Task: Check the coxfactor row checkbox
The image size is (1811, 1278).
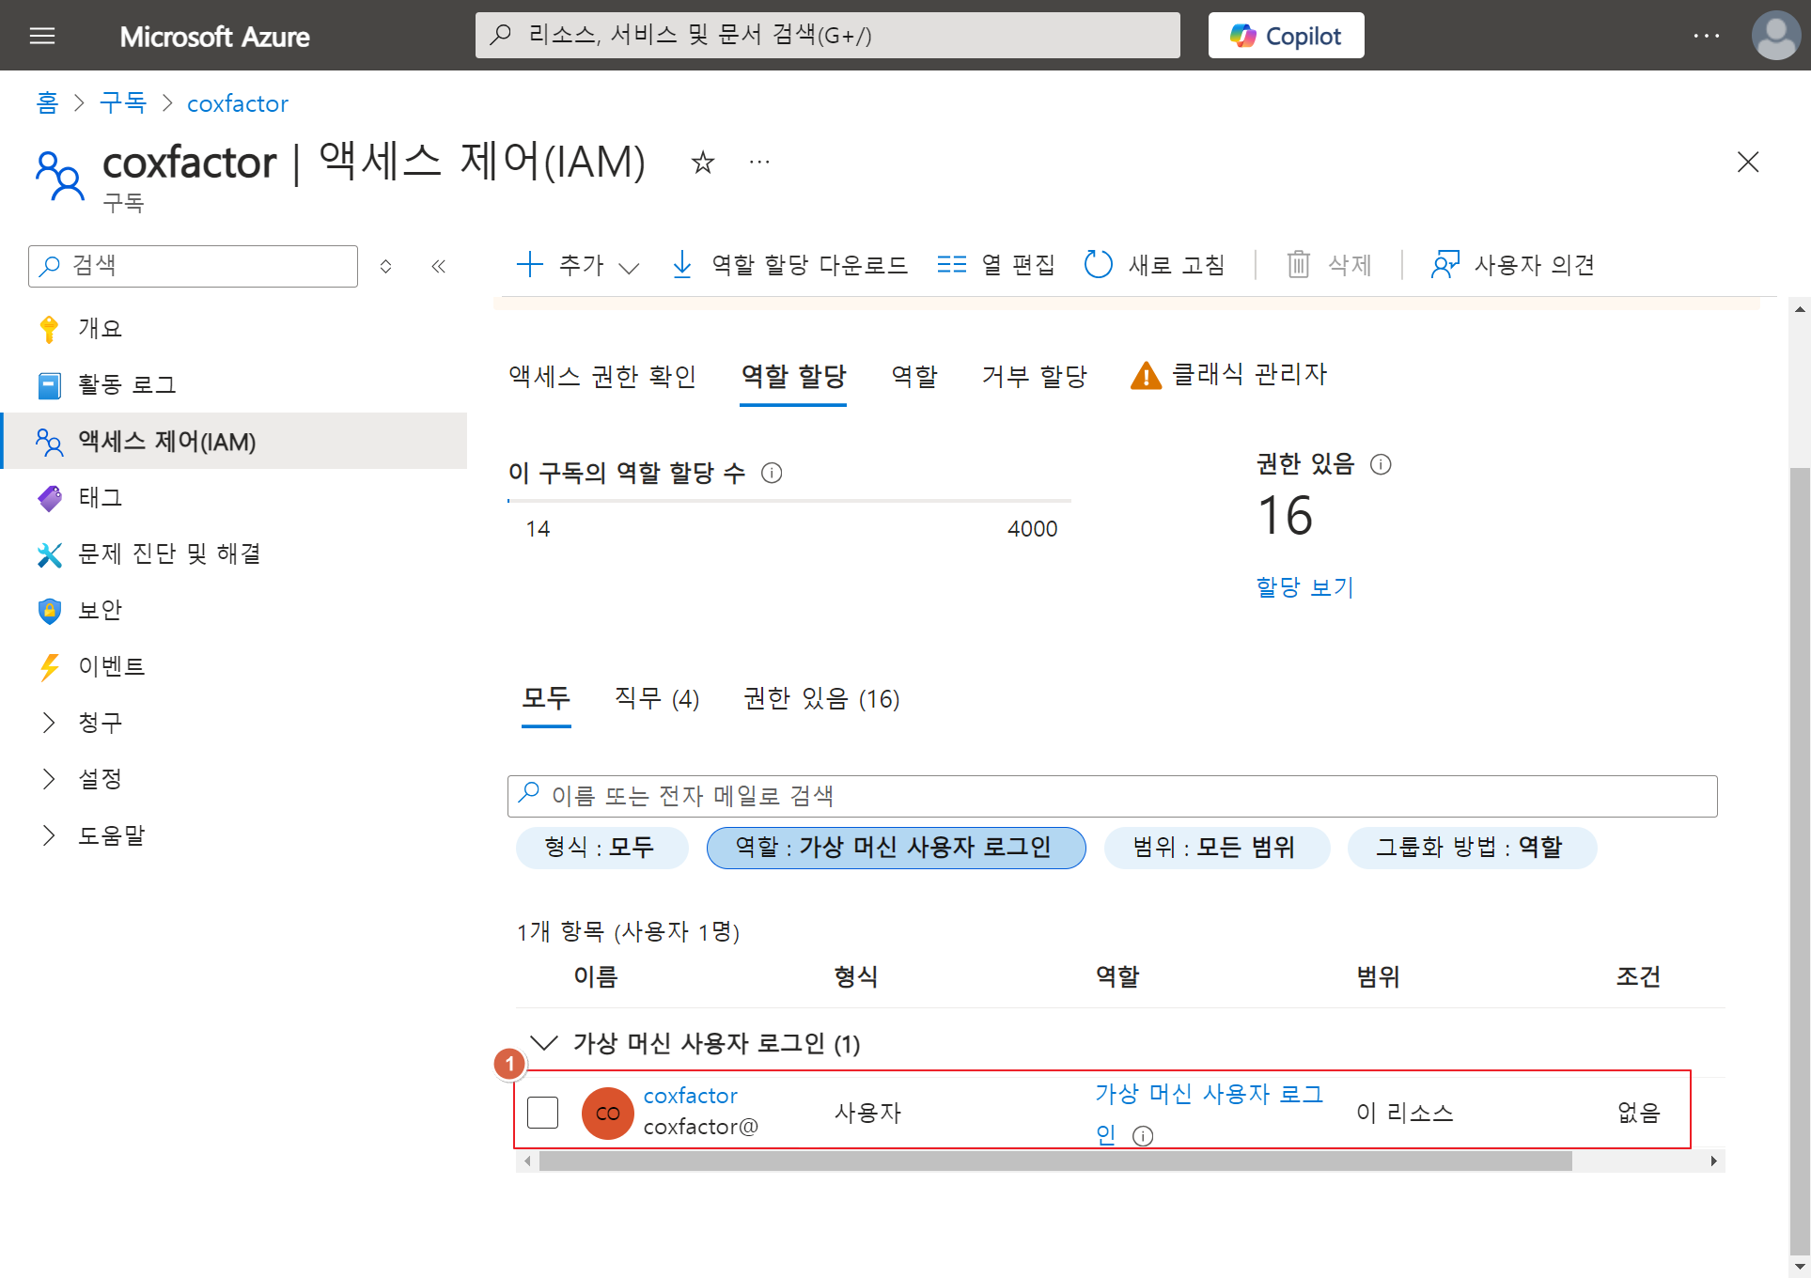Action: (543, 1113)
